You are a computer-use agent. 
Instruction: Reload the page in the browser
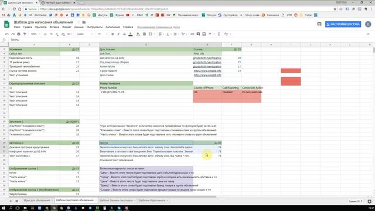14,9
